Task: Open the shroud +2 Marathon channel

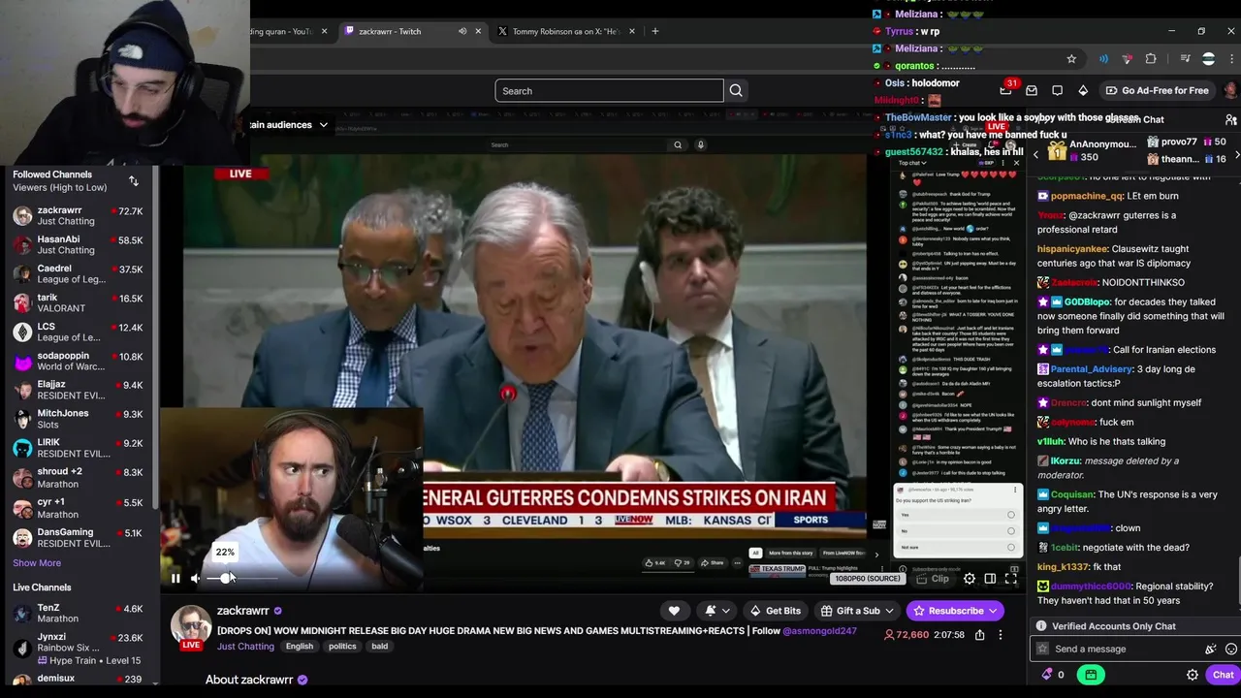Action: [78, 477]
